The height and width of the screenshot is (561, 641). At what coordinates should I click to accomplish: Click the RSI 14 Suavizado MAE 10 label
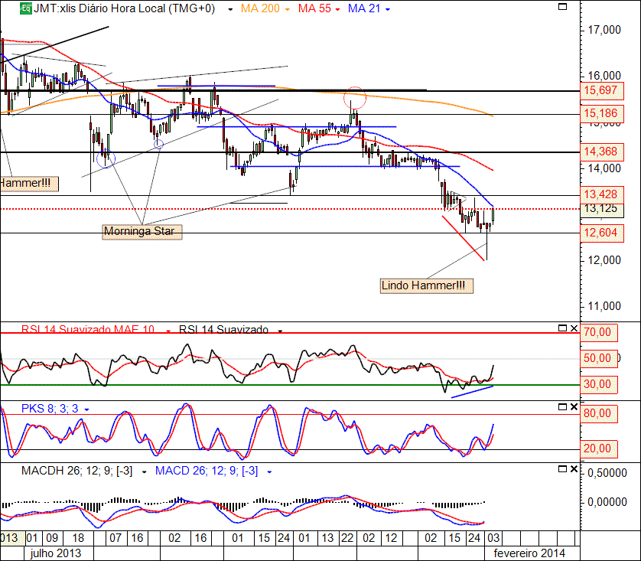click(x=88, y=330)
